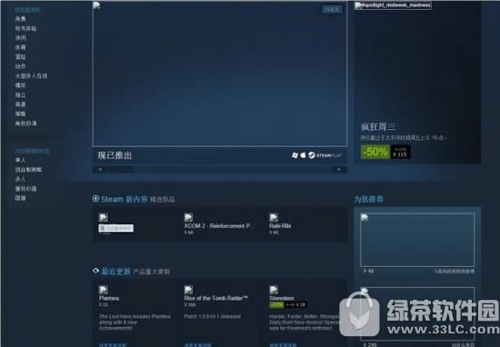
Task: Click broken image icon above Rabi-Ribi
Action: point(274,218)
